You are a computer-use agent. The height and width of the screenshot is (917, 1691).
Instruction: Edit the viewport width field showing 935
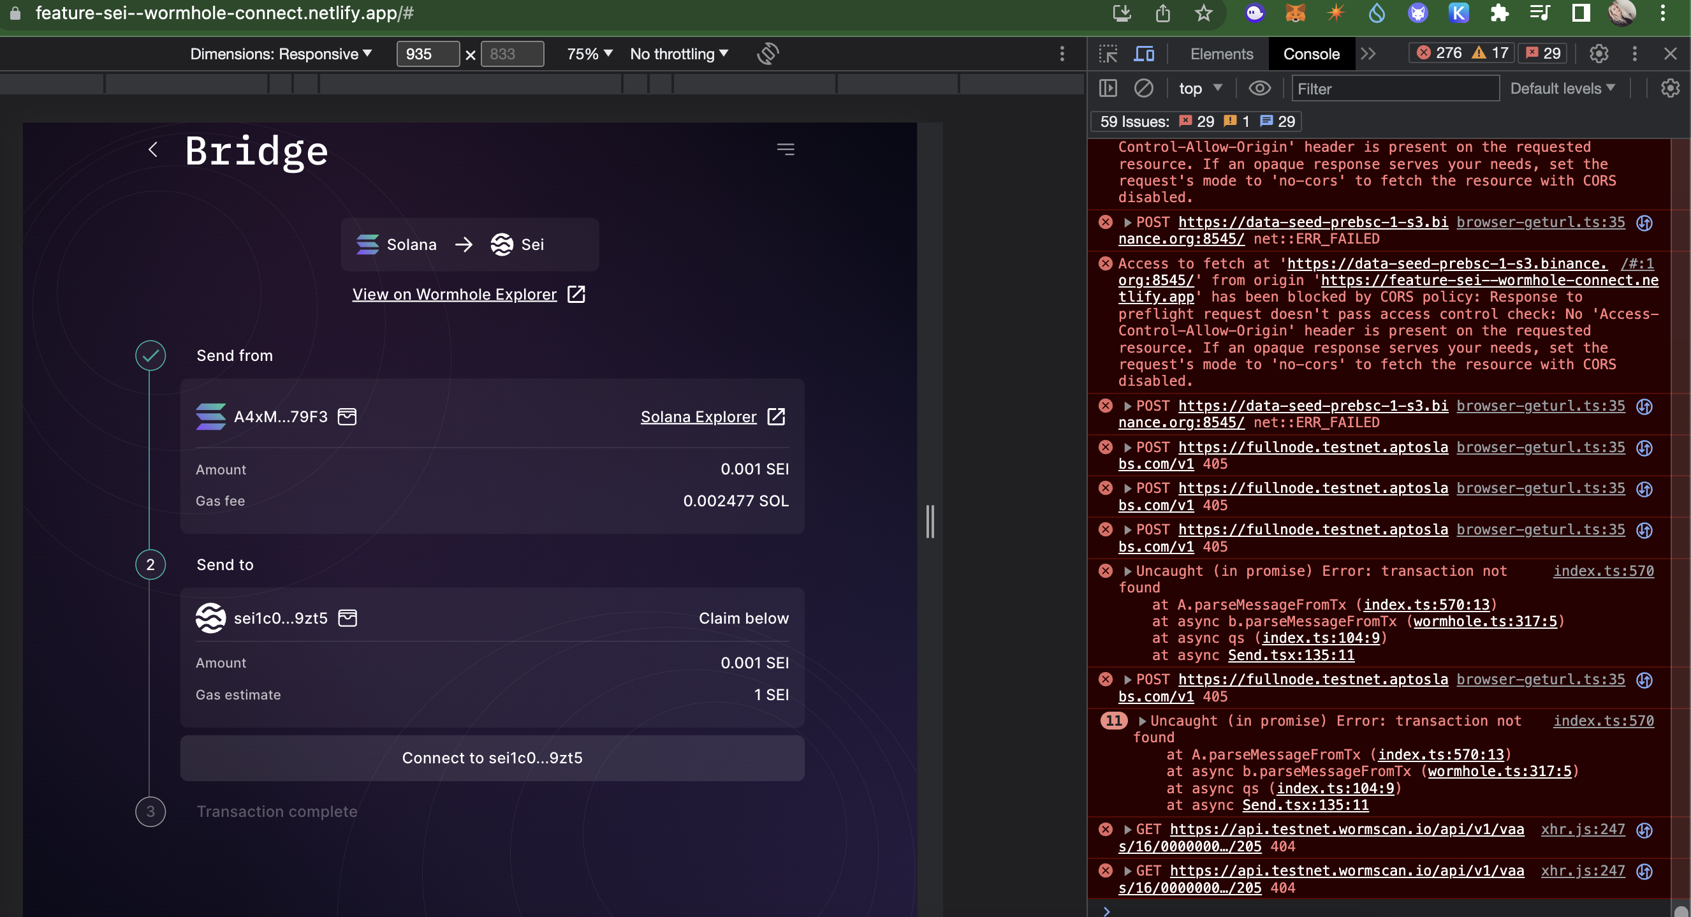(x=427, y=54)
